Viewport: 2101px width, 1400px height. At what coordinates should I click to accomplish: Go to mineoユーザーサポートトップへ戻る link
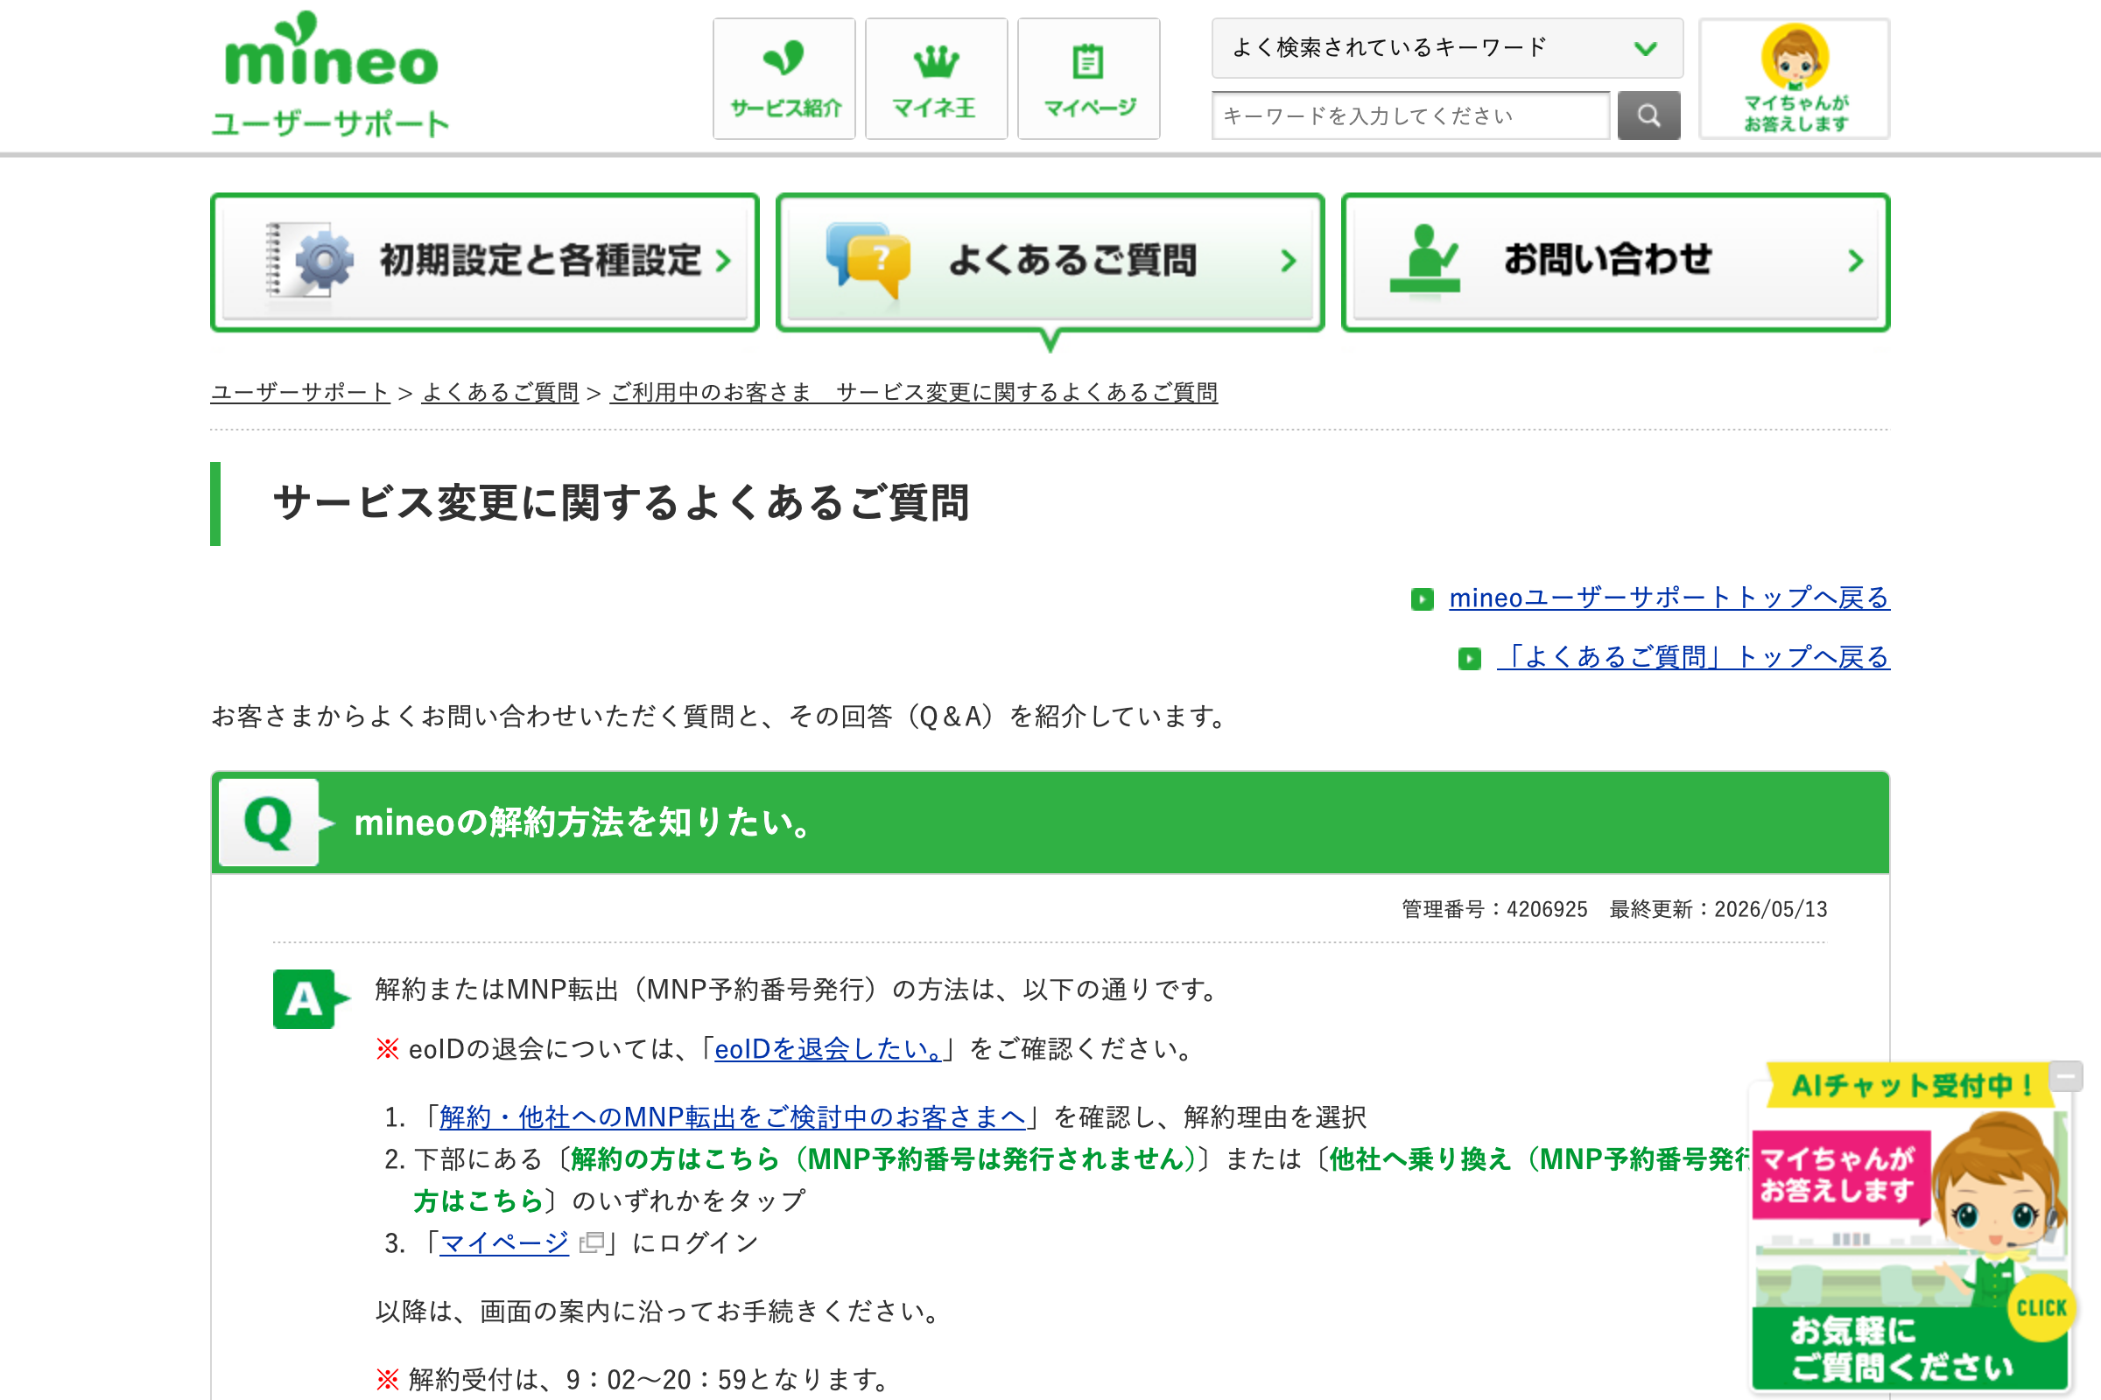(x=1669, y=598)
